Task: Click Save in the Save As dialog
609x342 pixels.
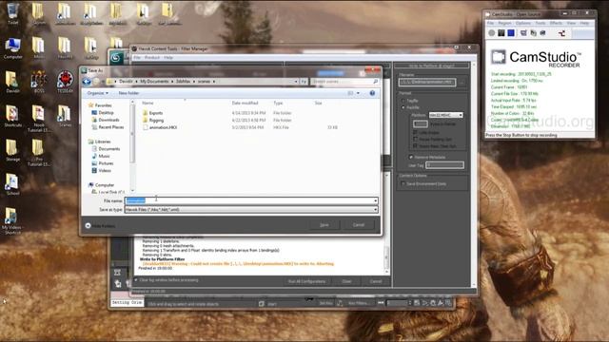Action: click(x=324, y=225)
